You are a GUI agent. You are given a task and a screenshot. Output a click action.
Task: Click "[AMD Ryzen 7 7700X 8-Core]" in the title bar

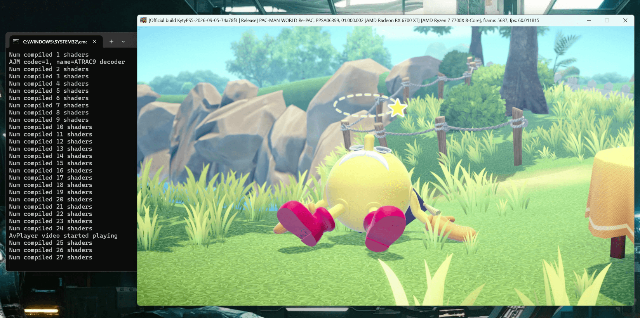(451, 21)
